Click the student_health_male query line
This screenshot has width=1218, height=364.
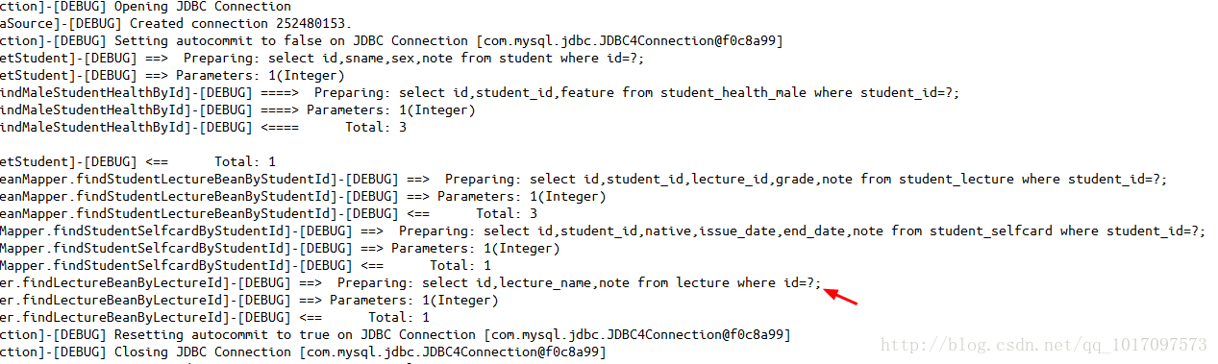point(480,92)
